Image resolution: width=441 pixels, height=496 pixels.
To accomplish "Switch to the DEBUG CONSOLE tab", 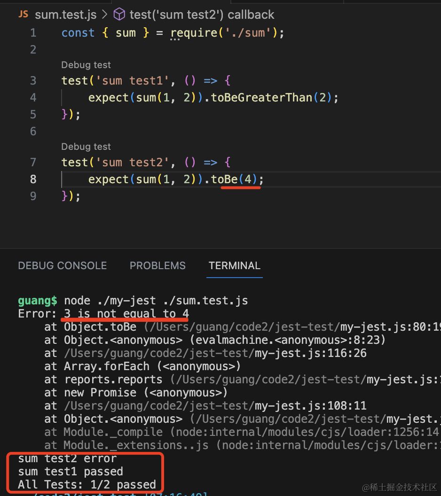I will (62, 265).
